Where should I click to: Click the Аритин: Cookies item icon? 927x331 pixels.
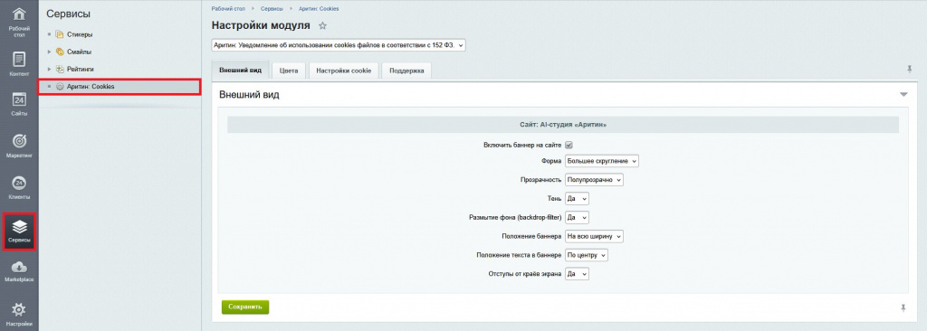[60, 86]
